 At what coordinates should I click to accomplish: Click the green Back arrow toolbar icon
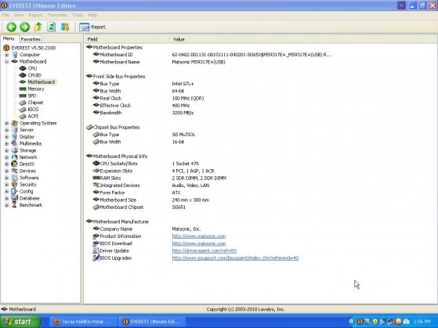(12, 27)
